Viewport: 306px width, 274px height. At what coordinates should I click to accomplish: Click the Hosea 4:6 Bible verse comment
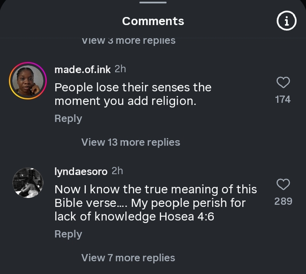click(x=156, y=203)
